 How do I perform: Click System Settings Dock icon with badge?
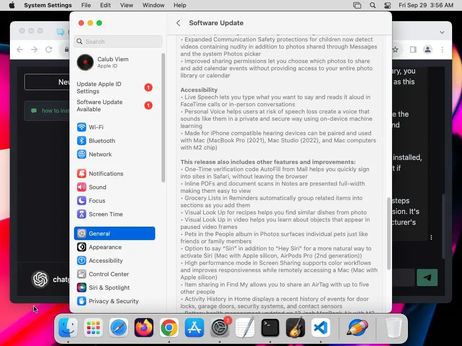[220, 328]
